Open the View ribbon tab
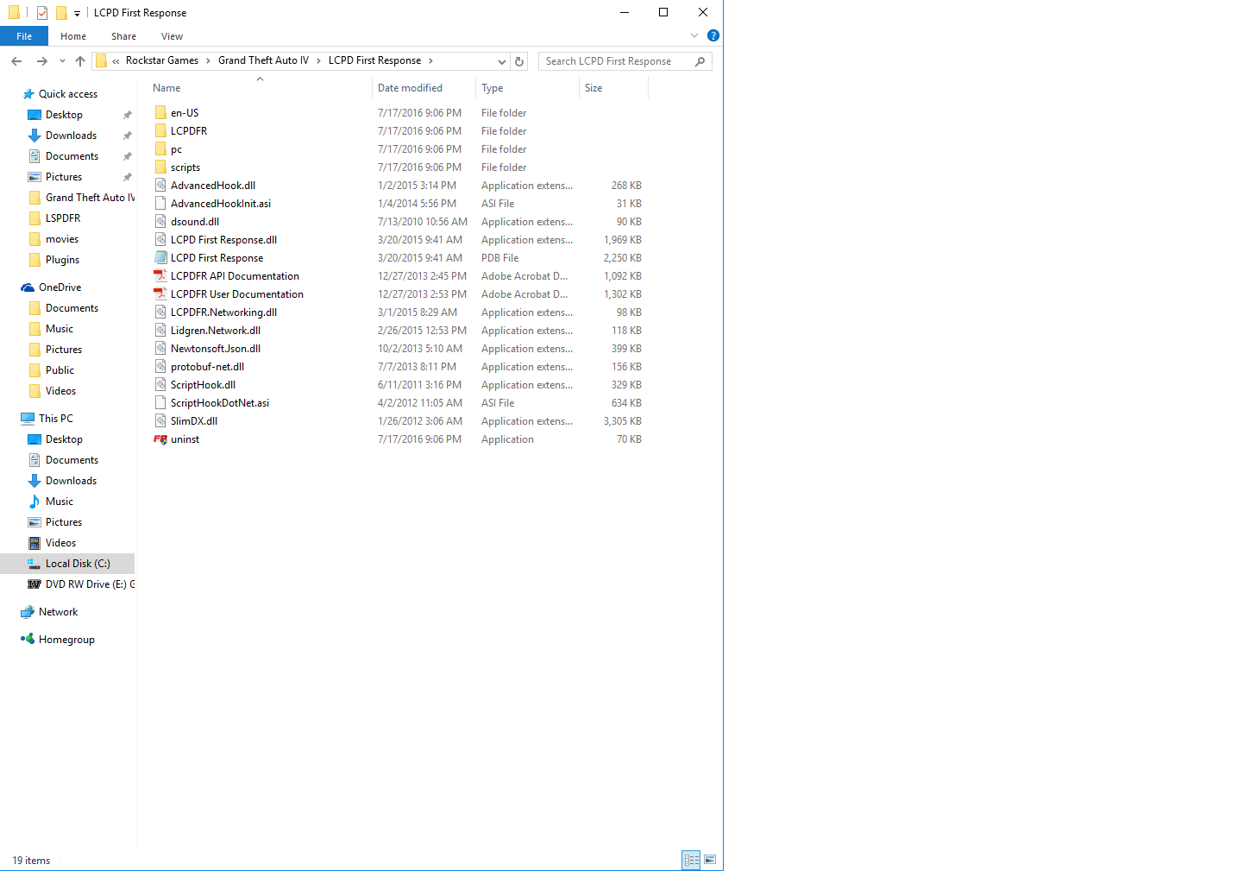Image resolution: width=1237 pixels, height=871 pixels. [x=172, y=36]
